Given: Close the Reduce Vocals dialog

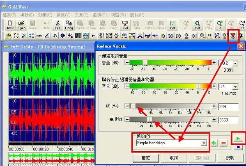Looking at the screenshot, I should click(241, 46).
